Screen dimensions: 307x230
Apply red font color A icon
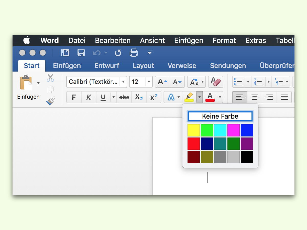click(210, 97)
